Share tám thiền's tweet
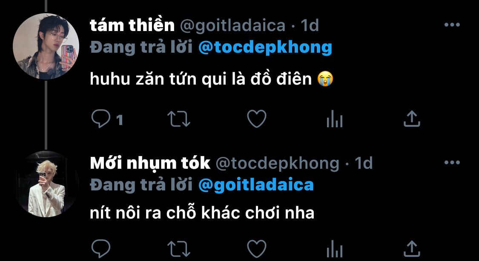 (x=412, y=119)
